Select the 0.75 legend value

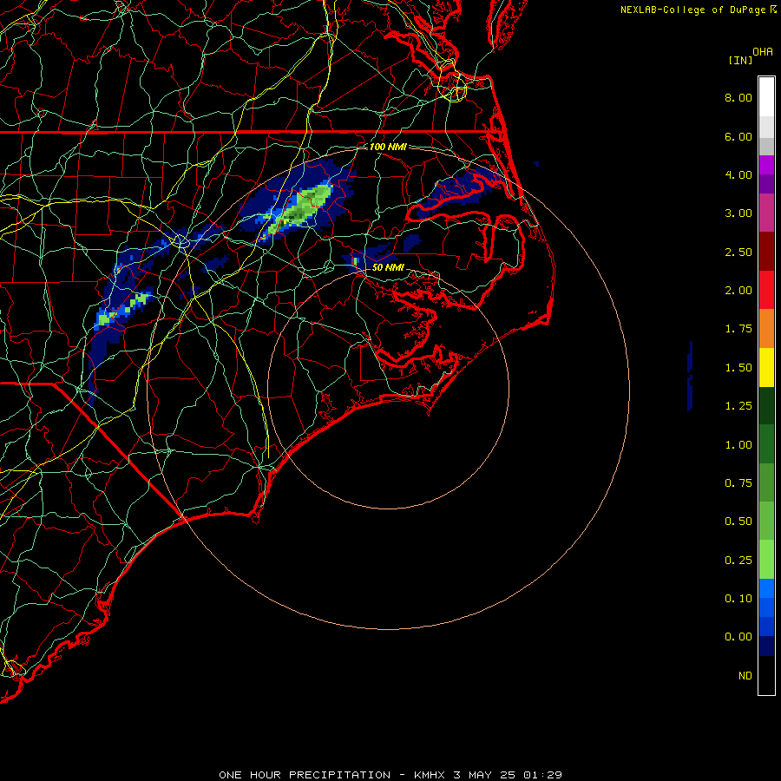click(x=738, y=483)
